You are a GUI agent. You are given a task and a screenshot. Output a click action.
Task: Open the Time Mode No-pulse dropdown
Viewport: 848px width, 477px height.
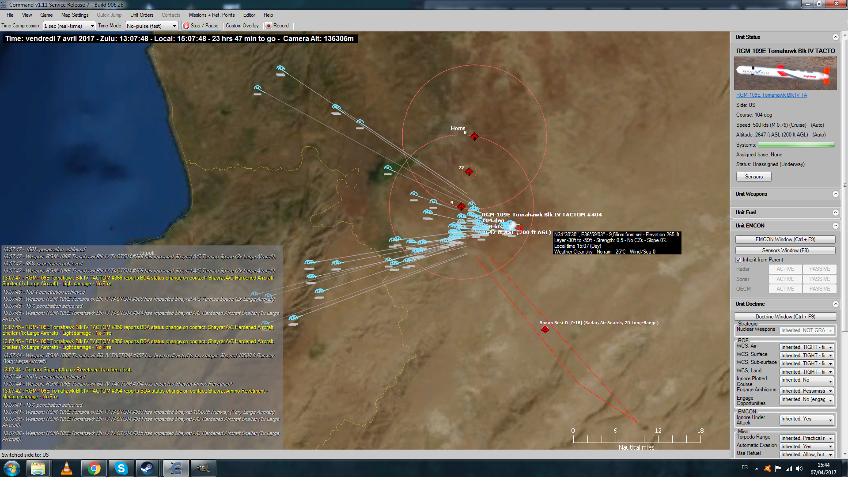click(x=151, y=26)
